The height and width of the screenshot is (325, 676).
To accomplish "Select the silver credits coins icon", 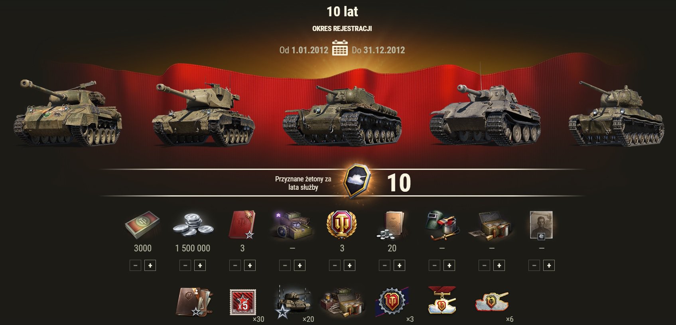I will [x=193, y=225].
